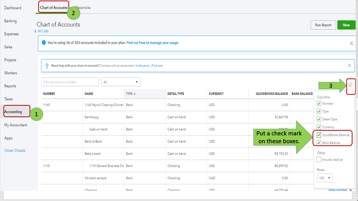Open Workers in the sidebar
The image size is (358, 201).
pos(10,73)
